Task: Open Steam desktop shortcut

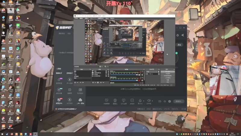Action: tap(11, 26)
